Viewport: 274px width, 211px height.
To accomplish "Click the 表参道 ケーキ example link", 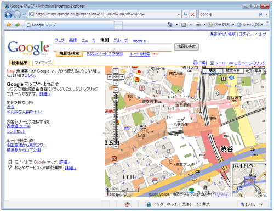I will pyautogui.click(x=19, y=126).
